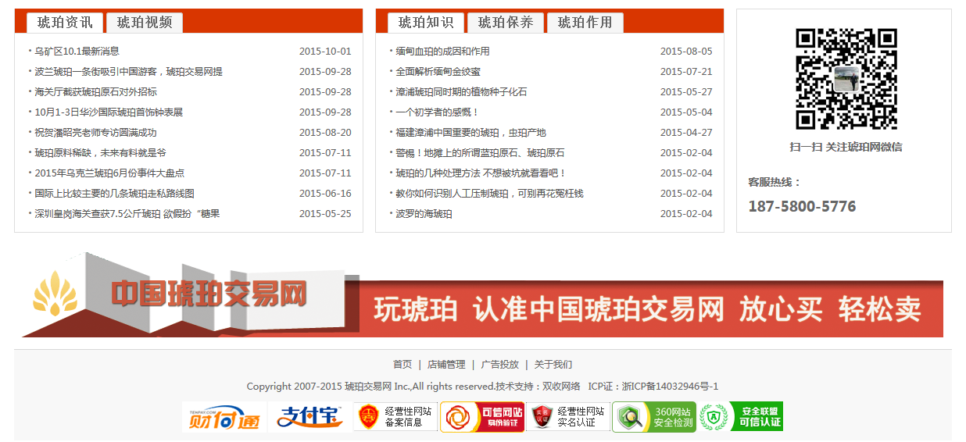Open article 福建漳浦中国重要的琥珀，虫珀产地
The image size is (966, 442).
click(470, 133)
